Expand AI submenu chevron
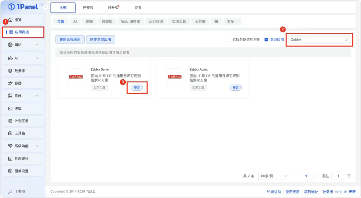This screenshot has width=361, height=198. pyautogui.click(x=37, y=58)
